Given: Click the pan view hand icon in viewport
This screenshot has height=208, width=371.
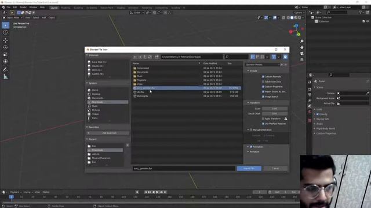Looking at the screenshot, I should (x=301, y=47).
